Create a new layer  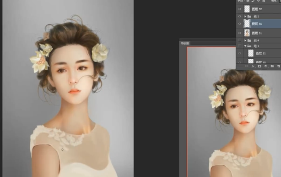coord(279,66)
